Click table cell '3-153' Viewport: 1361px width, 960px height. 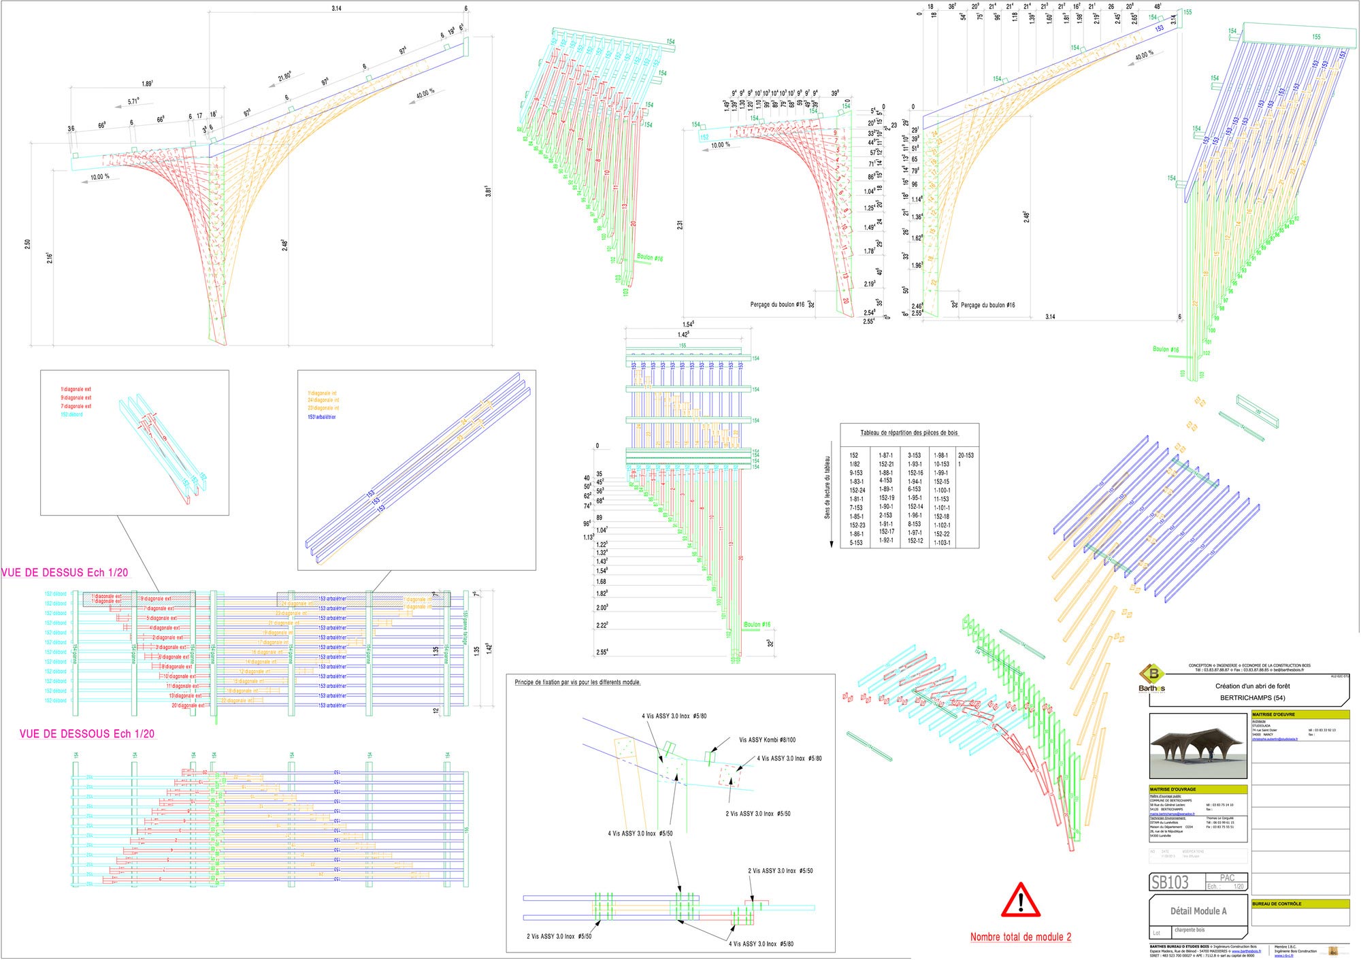click(x=914, y=455)
